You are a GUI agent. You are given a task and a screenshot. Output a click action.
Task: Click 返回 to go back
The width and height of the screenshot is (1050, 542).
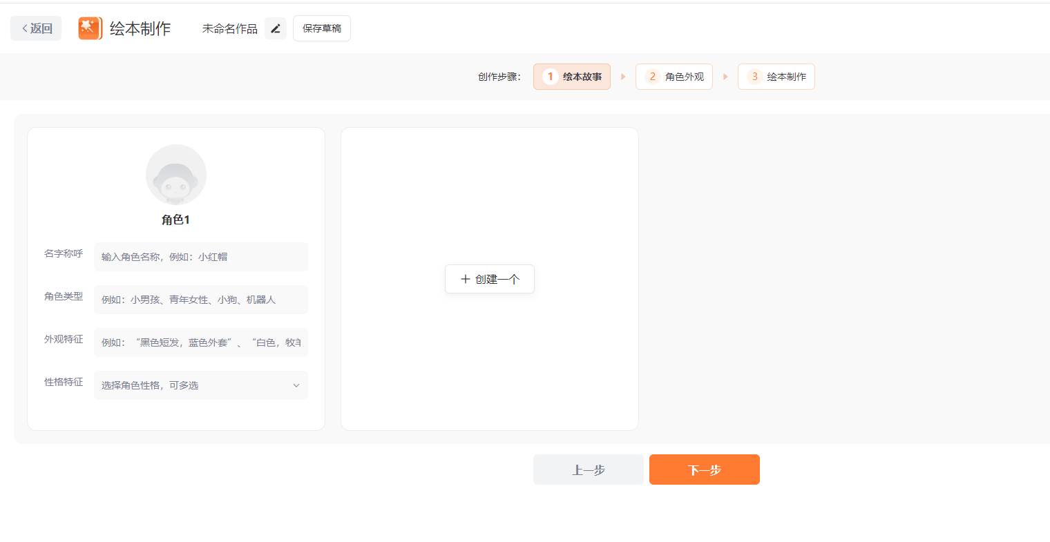[35, 28]
